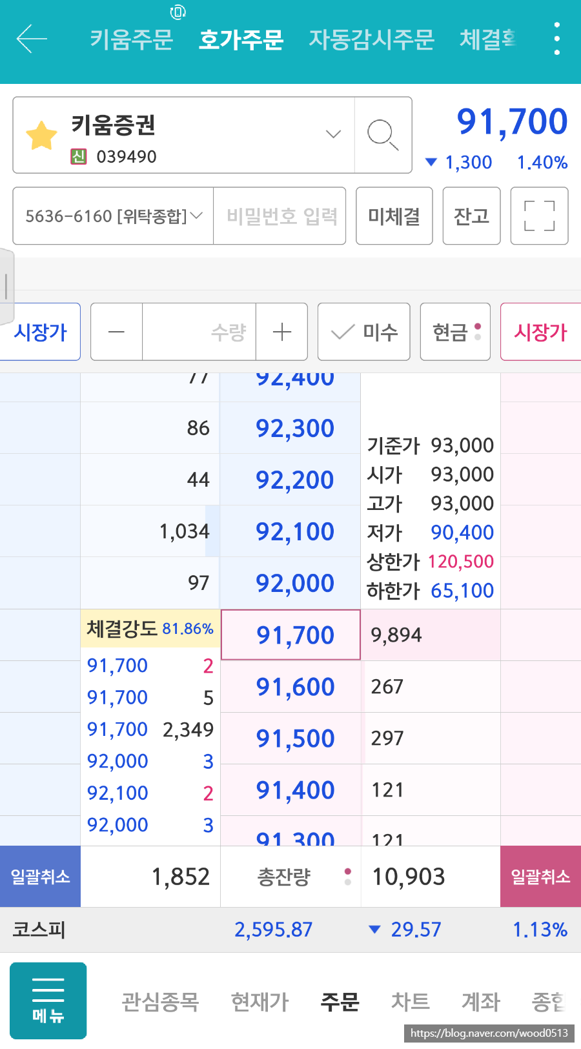Open the 차트 bottom navigation item
The image size is (581, 1049).
pyautogui.click(x=411, y=1002)
